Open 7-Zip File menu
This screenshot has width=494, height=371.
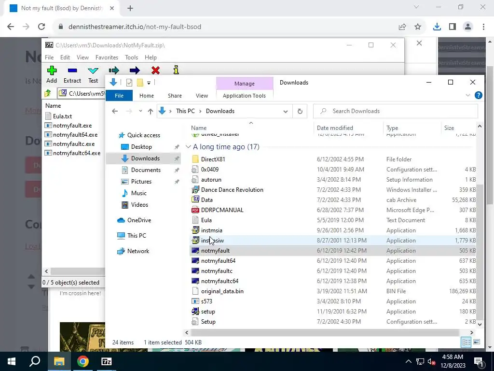tap(49, 57)
